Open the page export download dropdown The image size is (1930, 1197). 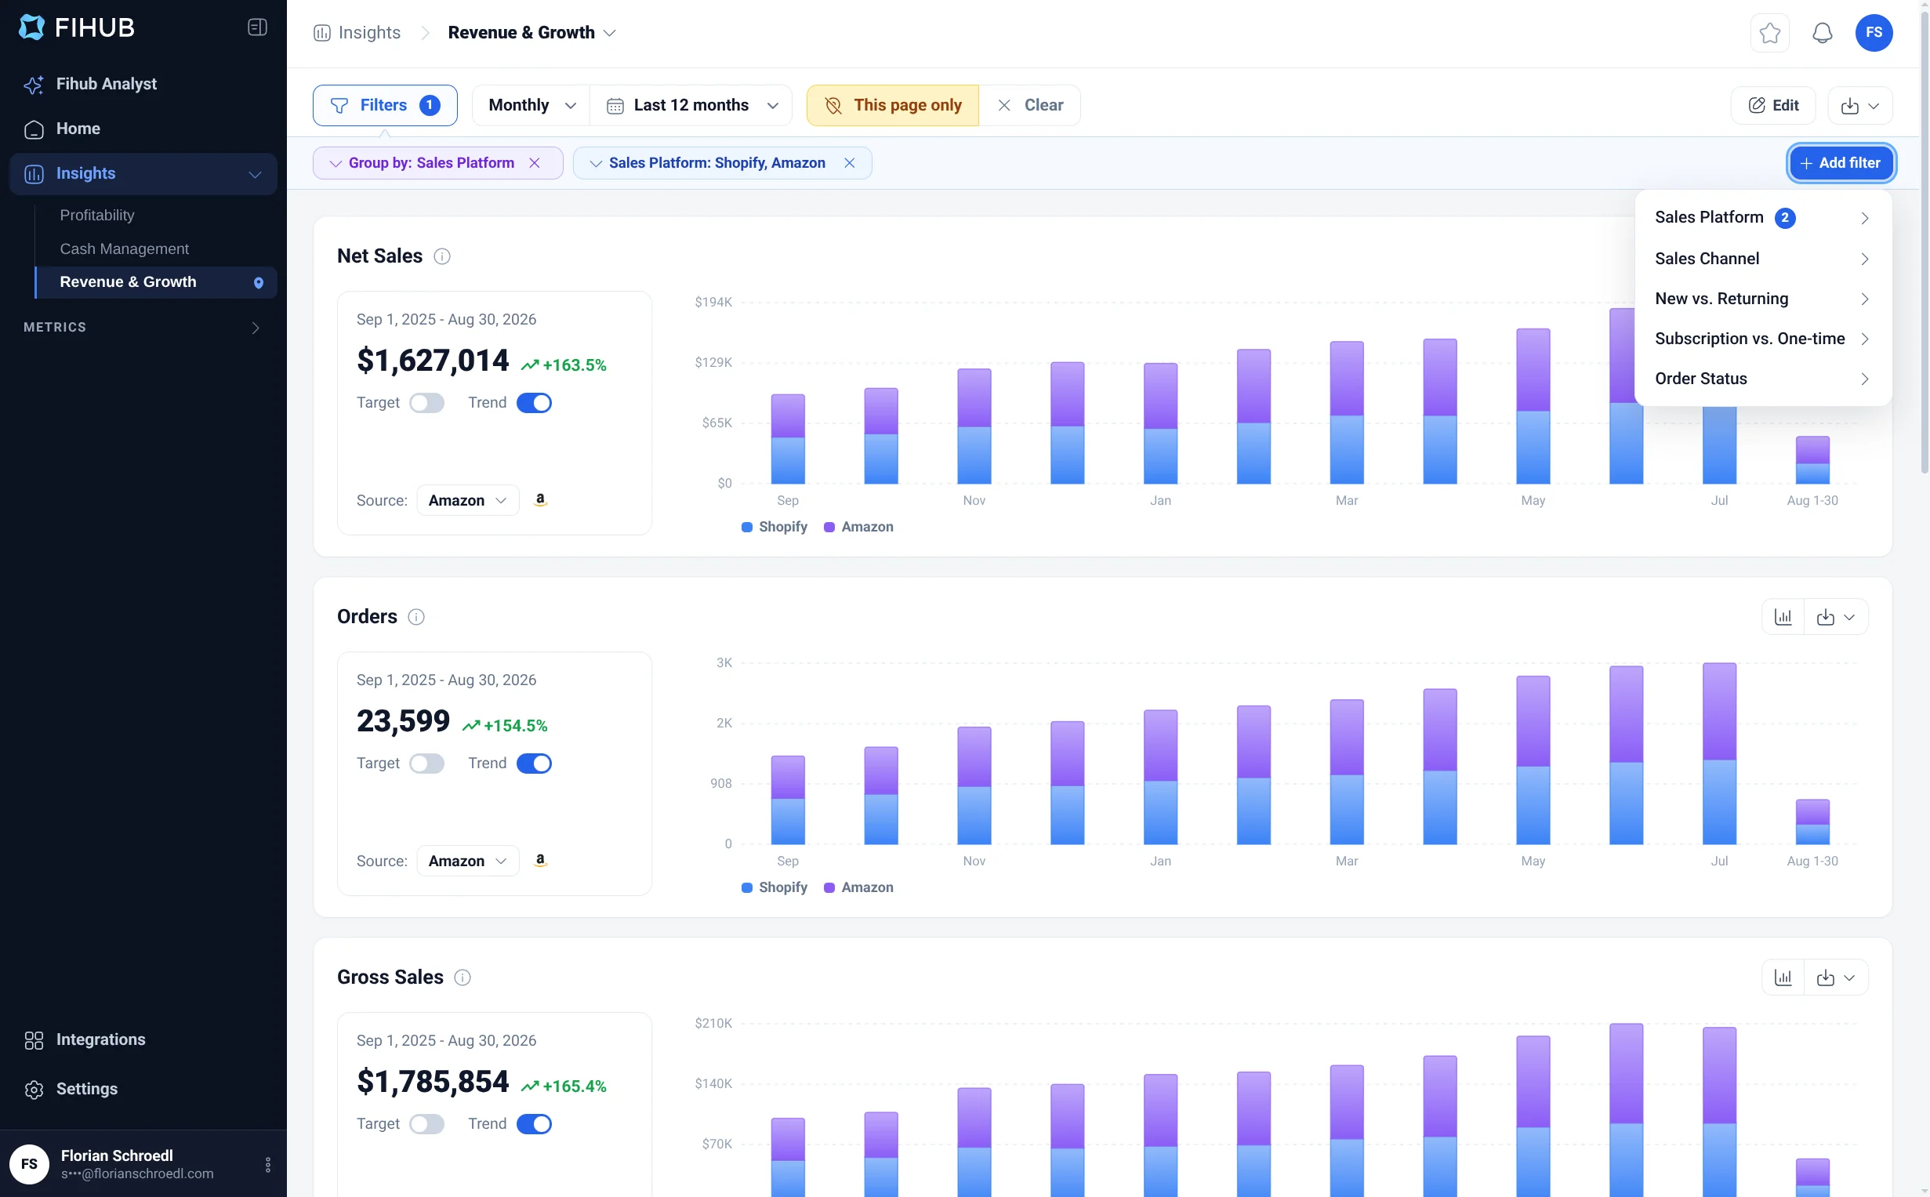(1859, 106)
